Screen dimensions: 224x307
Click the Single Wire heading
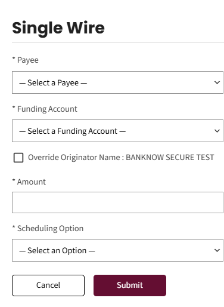coord(58,28)
